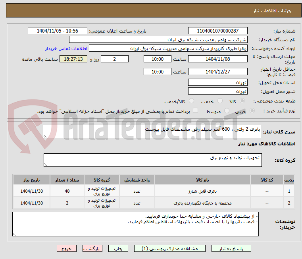Click the need date of باتری قابل شارژ row
The height and width of the screenshot is (259, 302).
point(32,191)
